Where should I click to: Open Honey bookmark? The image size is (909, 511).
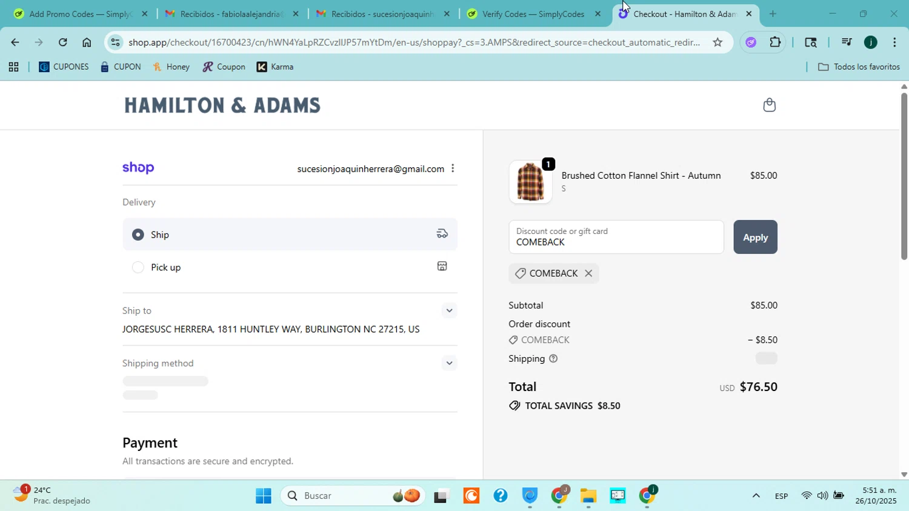tap(171, 67)
